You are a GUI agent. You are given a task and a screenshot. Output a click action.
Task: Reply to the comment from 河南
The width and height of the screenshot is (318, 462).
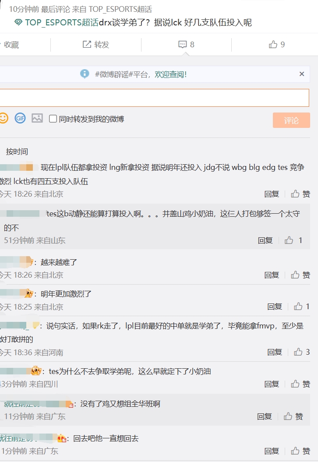tap(275, 352)
